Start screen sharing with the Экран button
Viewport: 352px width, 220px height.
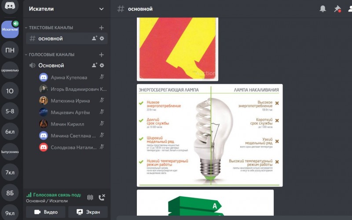pyautogui.click(x=88, y=212)
